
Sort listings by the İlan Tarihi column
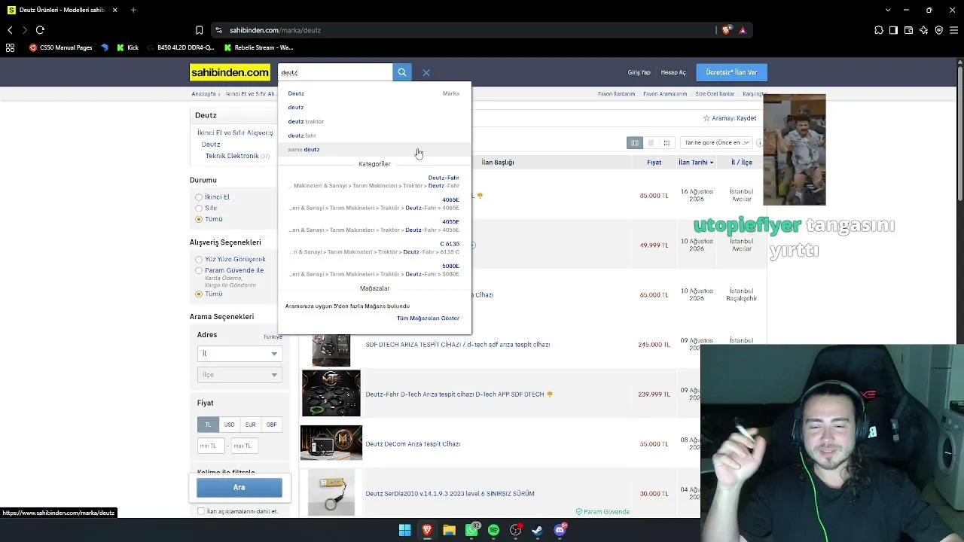695,163
